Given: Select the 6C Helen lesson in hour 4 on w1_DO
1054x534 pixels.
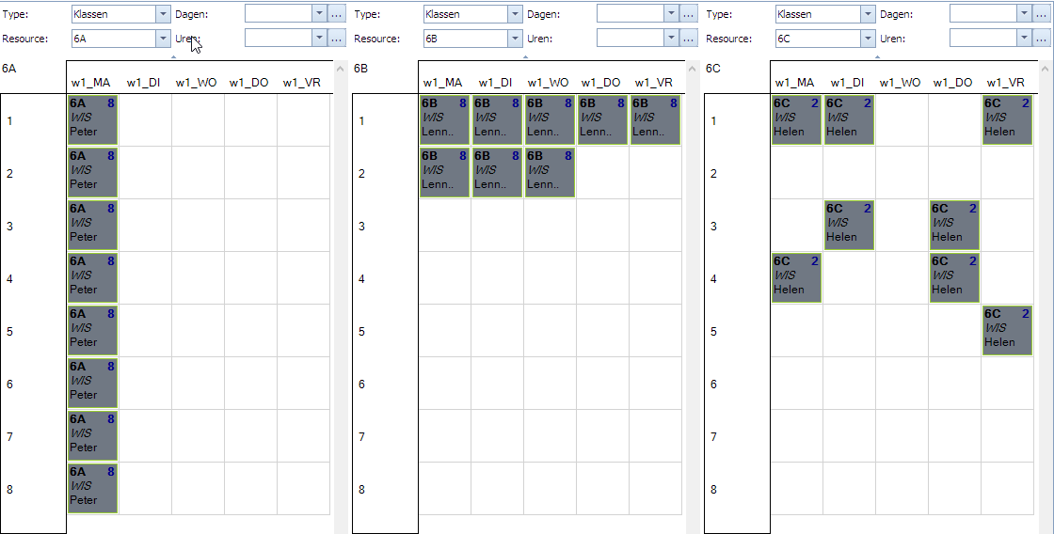Looking at the screenshot, I should pos(954,278).
